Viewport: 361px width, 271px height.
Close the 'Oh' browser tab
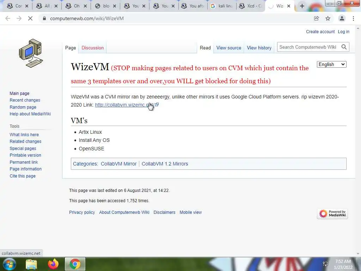tap(85, 6)
